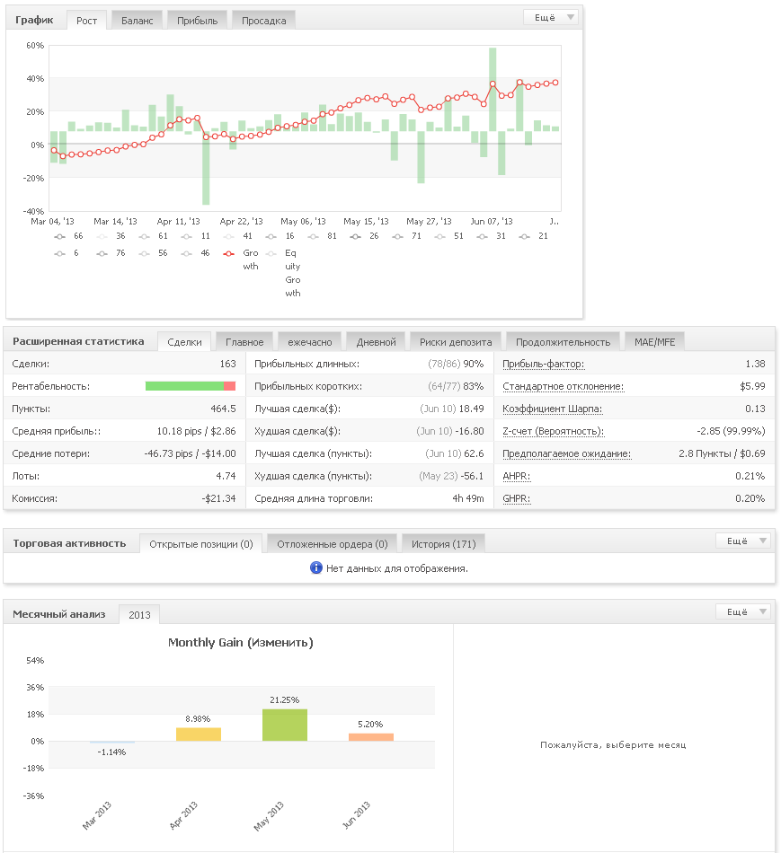Toggle legend series 76

(111, 253)
